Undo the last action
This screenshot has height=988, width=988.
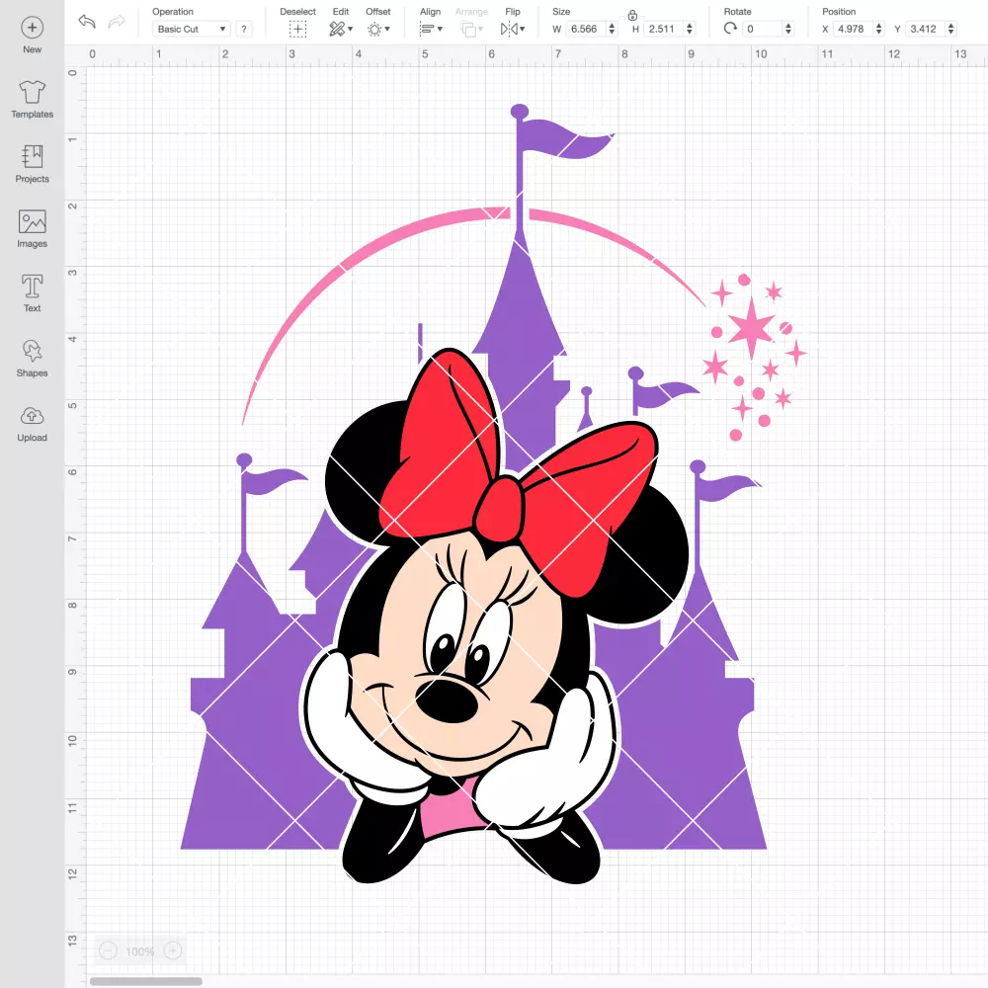(x=87, y=22)
